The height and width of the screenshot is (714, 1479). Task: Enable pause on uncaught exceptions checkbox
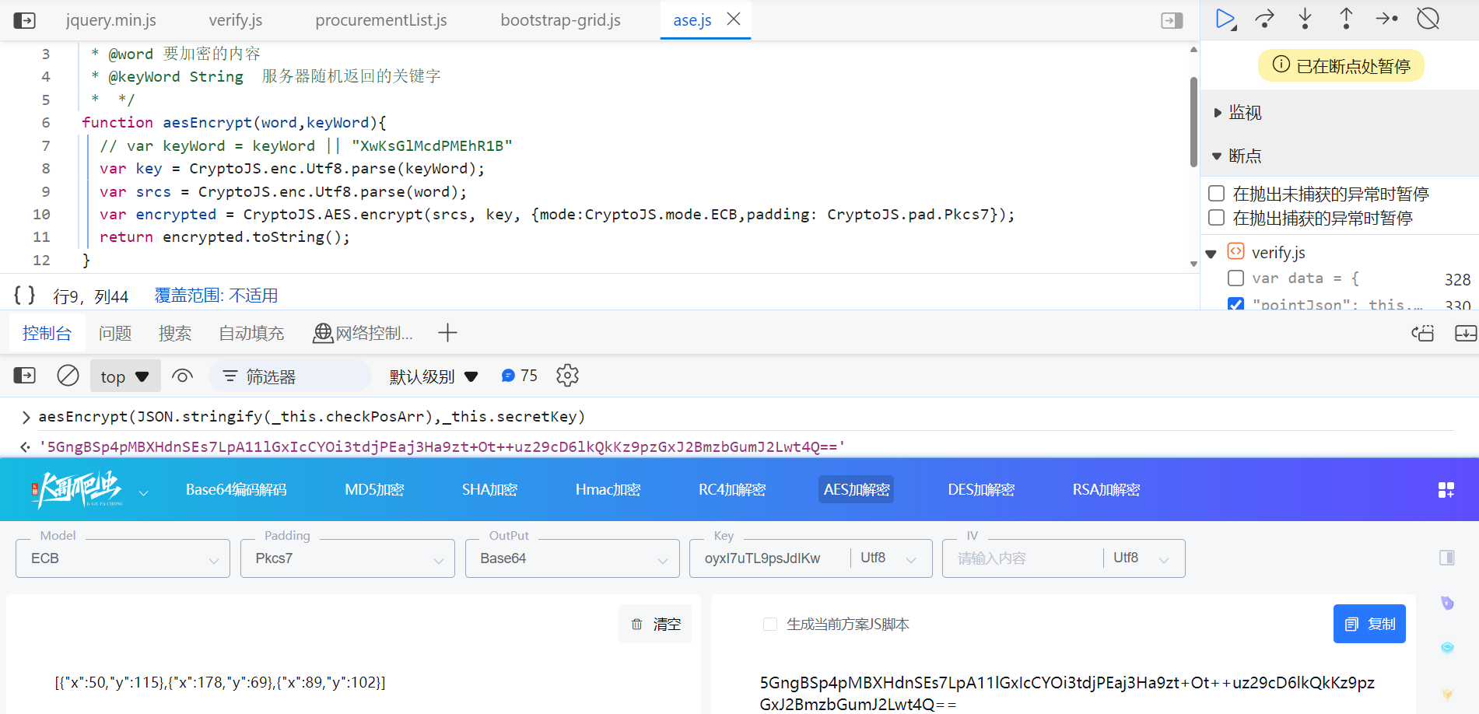(1217, 193)
